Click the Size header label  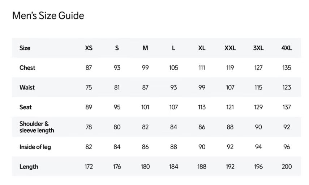(25, 48)
